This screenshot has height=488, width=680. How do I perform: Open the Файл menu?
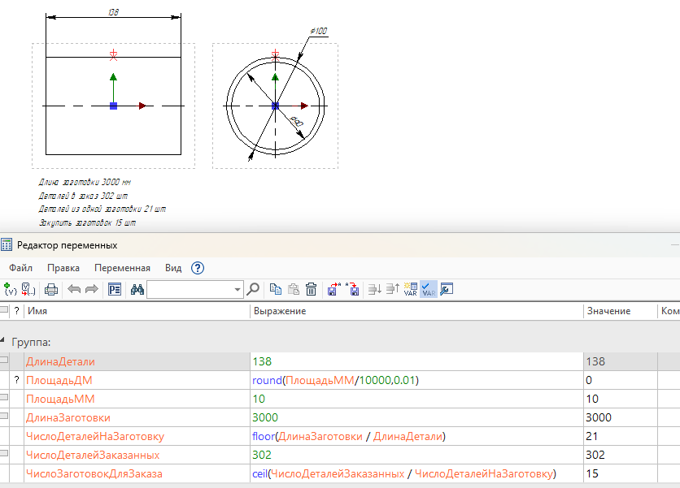pos(21,268)
